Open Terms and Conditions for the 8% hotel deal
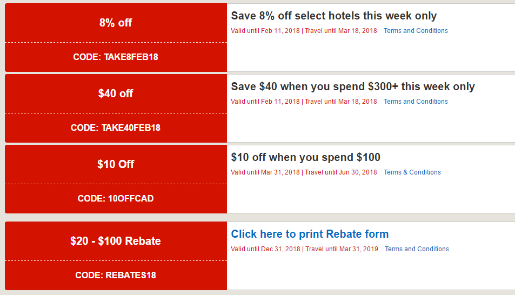 click(x=416, y=31)
